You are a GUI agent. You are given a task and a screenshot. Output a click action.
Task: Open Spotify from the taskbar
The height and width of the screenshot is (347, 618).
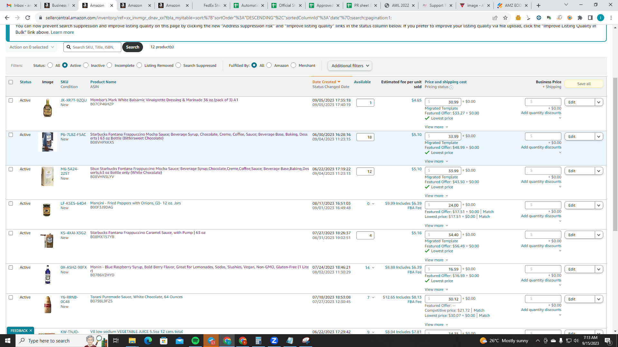coord(195,341)
